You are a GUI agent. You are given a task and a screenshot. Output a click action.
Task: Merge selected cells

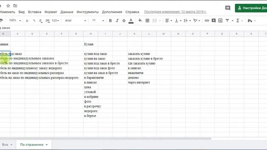click(x=154, y=20)
